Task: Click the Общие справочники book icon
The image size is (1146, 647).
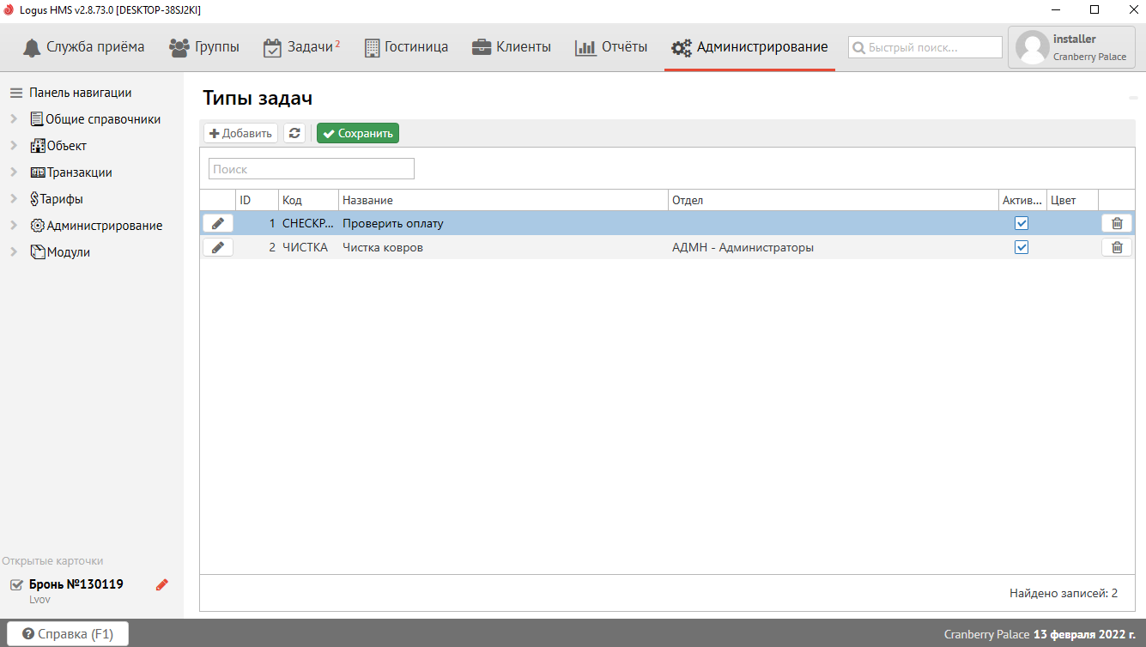Action: 37,119
